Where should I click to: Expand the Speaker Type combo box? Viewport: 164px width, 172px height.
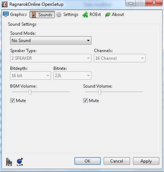click(51, 58)
